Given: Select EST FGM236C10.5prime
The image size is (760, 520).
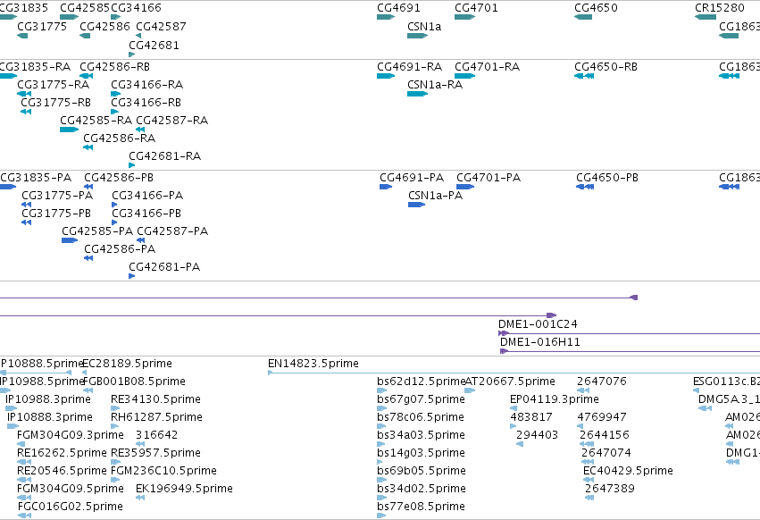Looking at the screenshot, I should click(163, 471).
